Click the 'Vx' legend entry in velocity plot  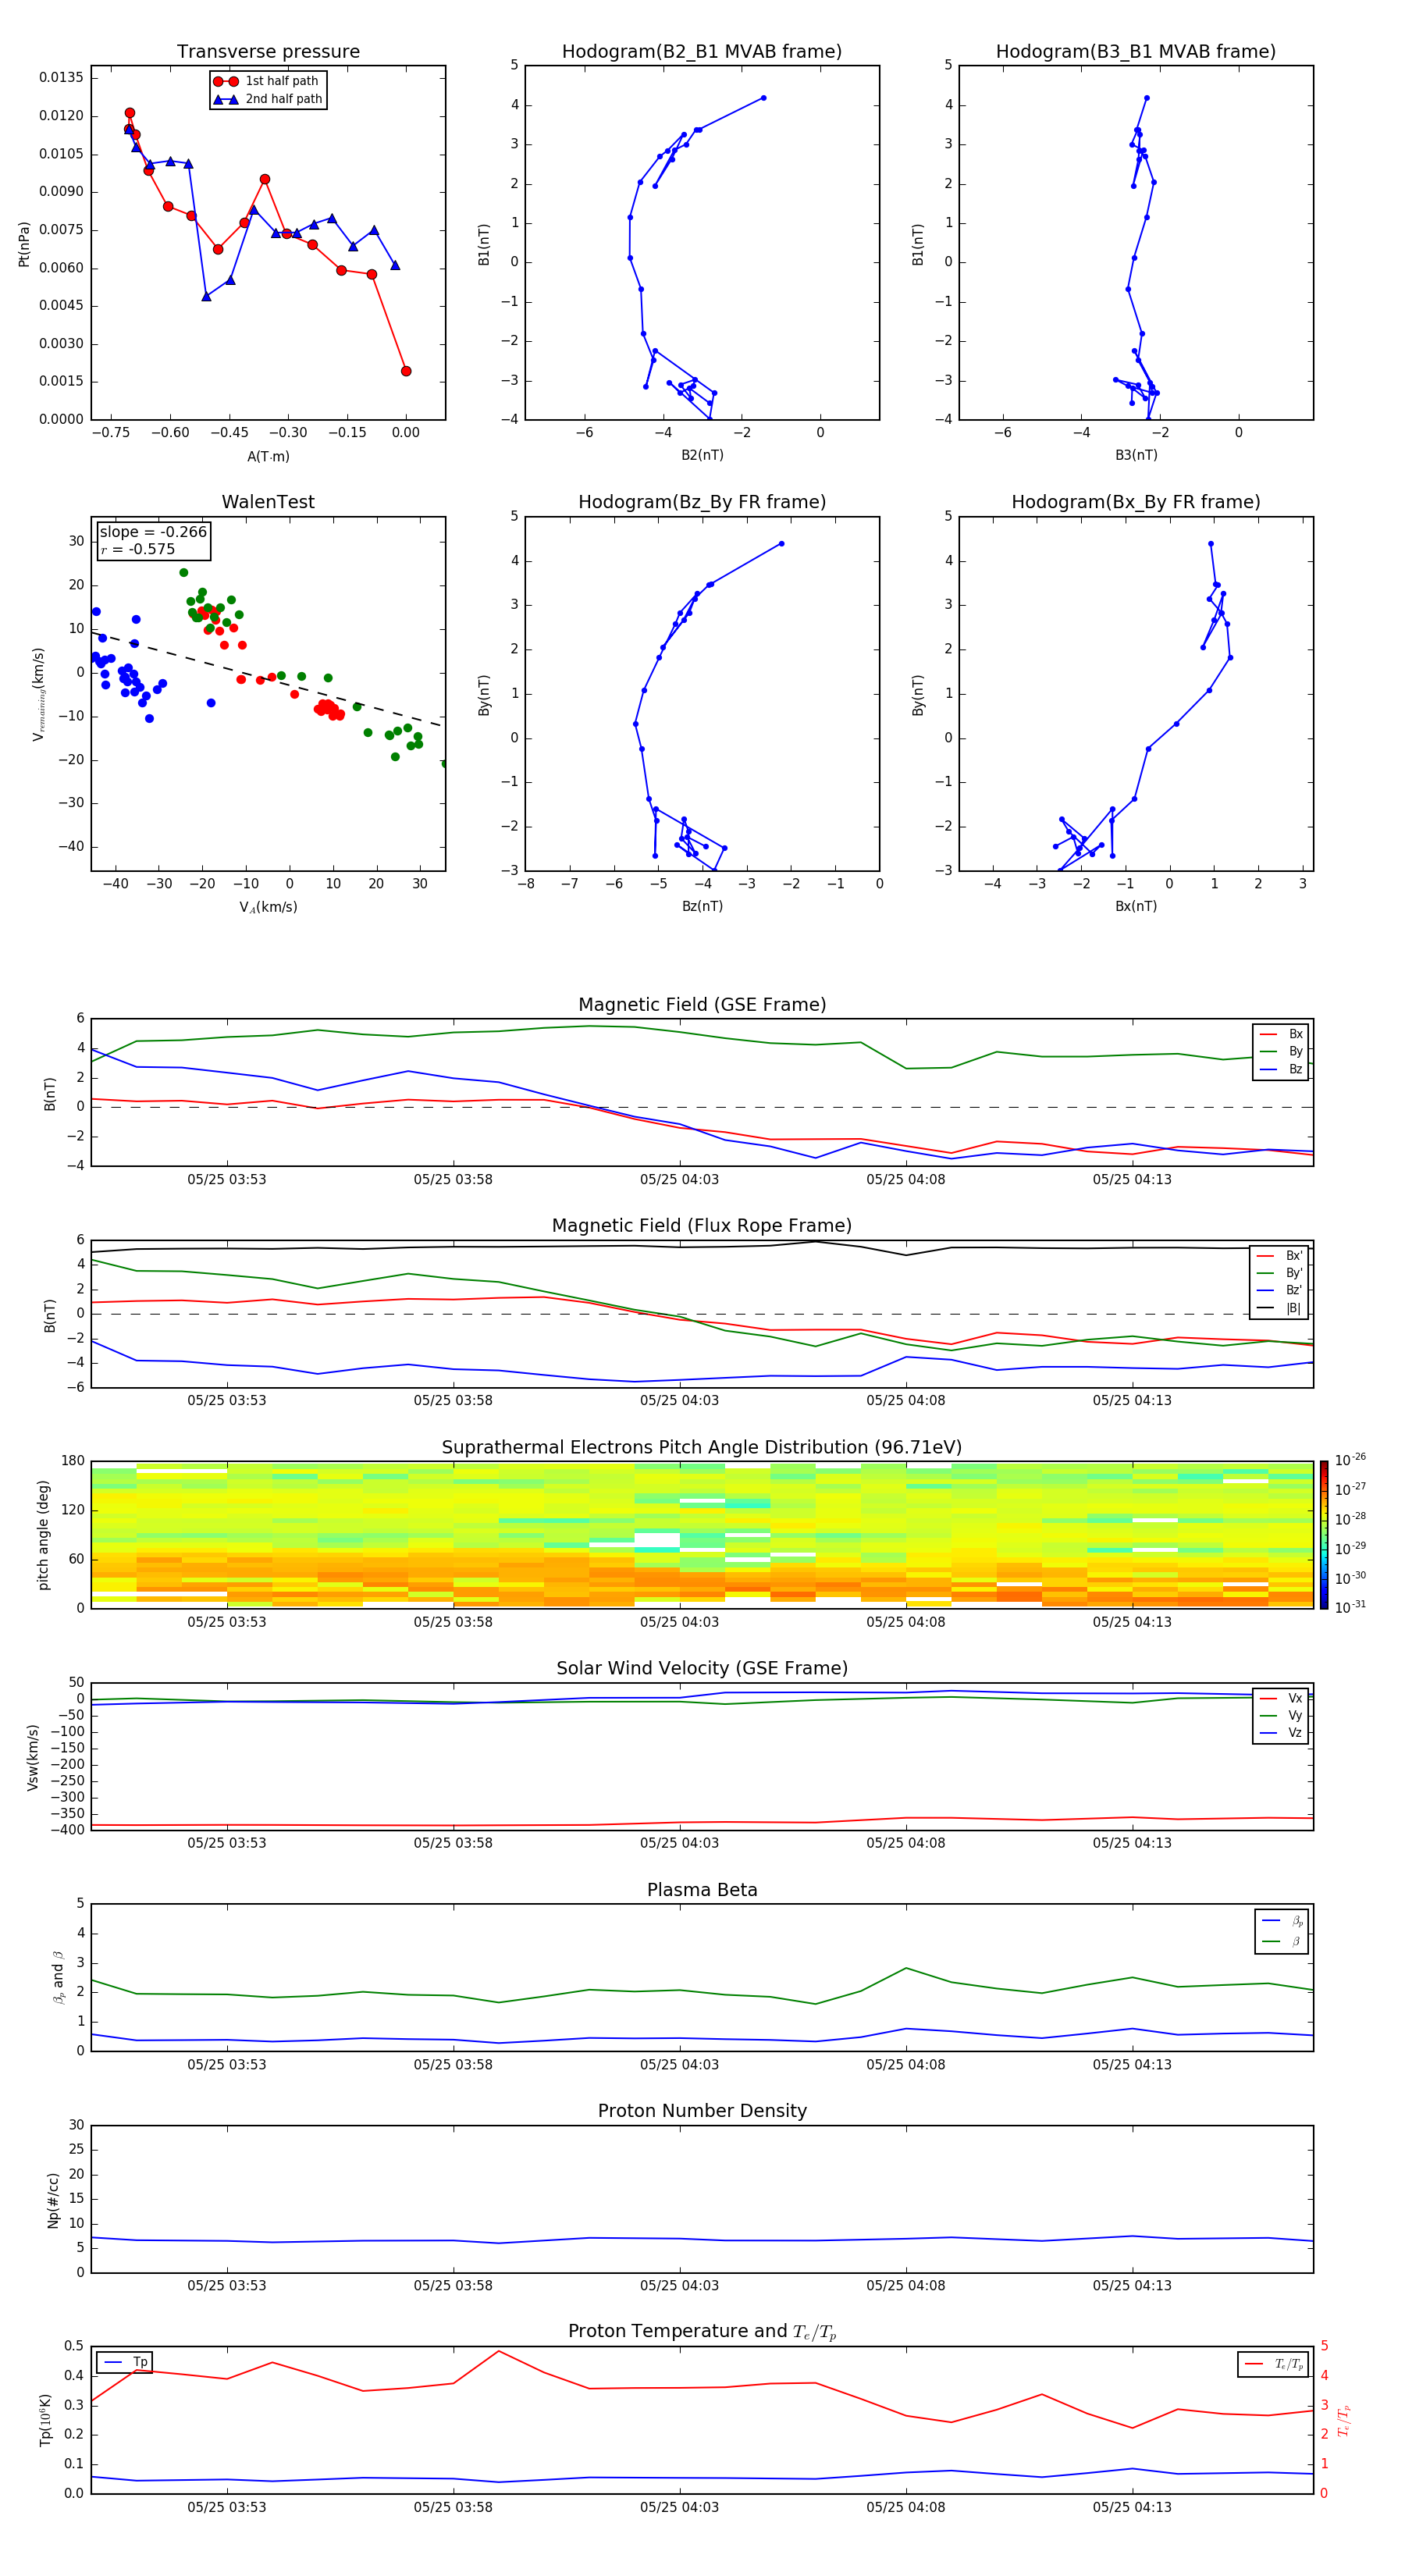[1281, 1698]
